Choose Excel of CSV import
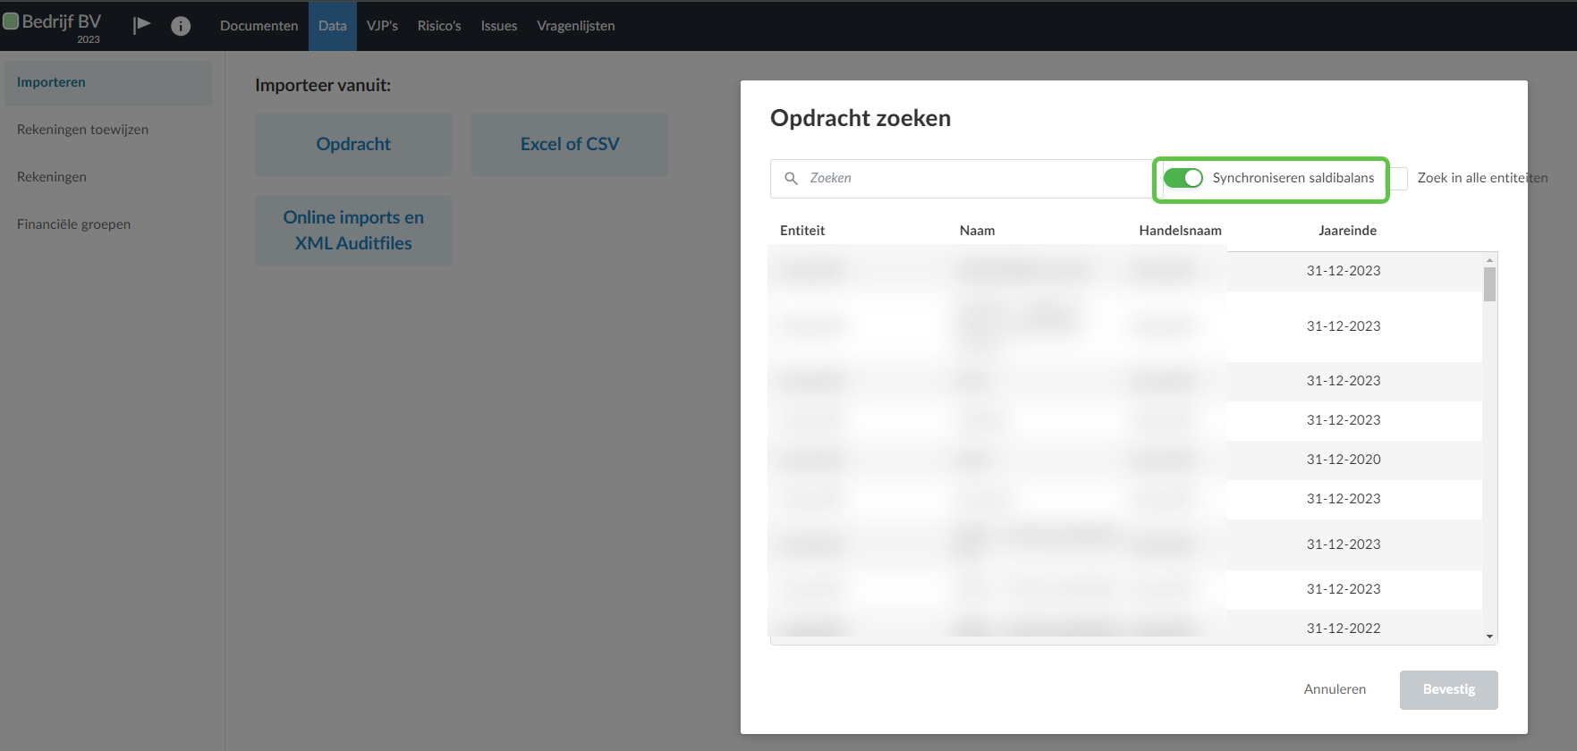This screenshot has height=751, width=1577. (570, 144)
